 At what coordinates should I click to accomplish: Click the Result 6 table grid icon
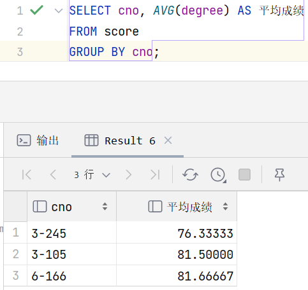tap(91, 141)
